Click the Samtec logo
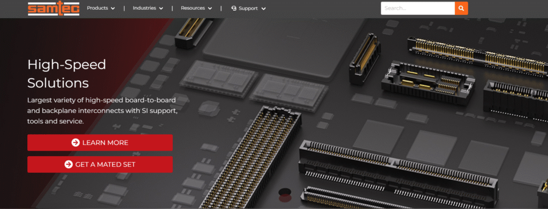 pos(54,8)
